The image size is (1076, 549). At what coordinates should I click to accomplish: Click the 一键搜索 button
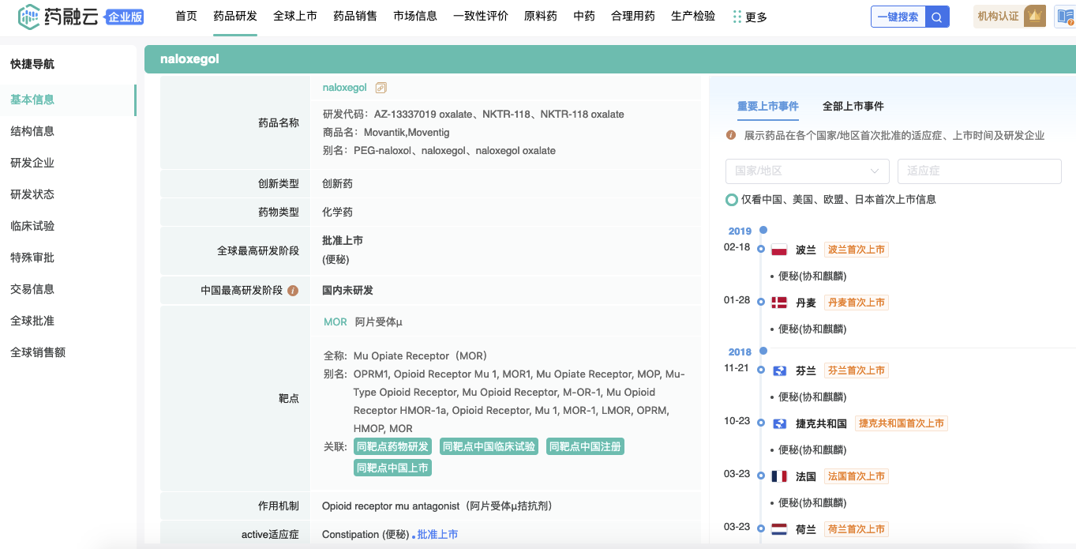click(898, 17)
